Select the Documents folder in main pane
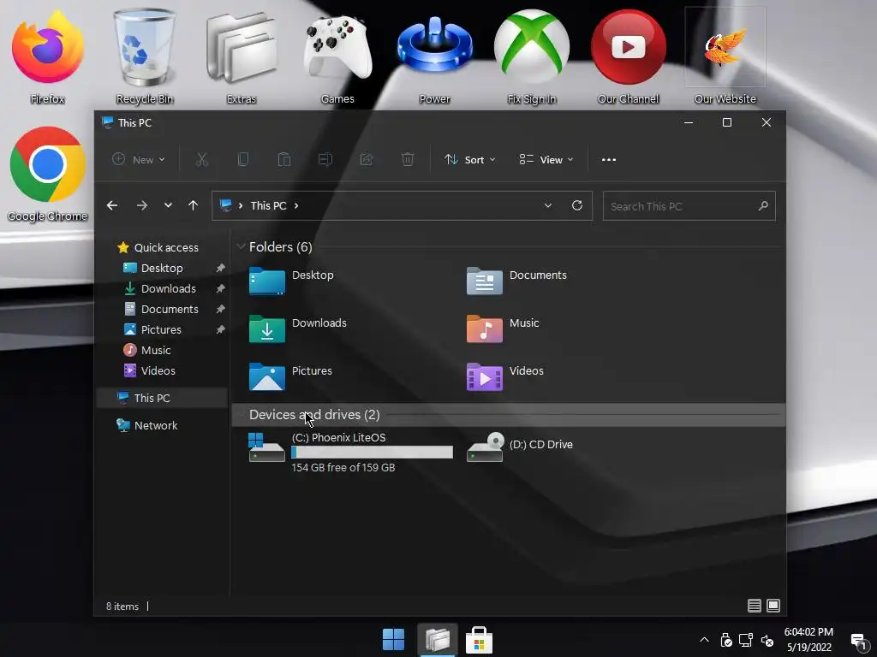Screen dimensions: 877x657 pyautogui.click(x=516, y=281)
